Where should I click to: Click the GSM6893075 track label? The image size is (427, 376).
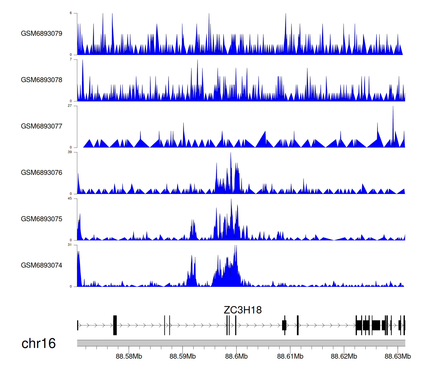pyautogui.click(x=42, y=219)
